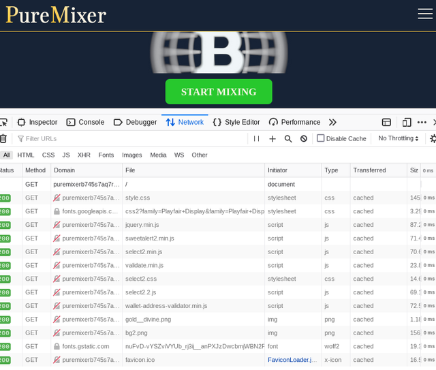436x370 pixels.
Task: Click secure lock icon on fonts.googleapis row
Action: (x=57, y=211)
